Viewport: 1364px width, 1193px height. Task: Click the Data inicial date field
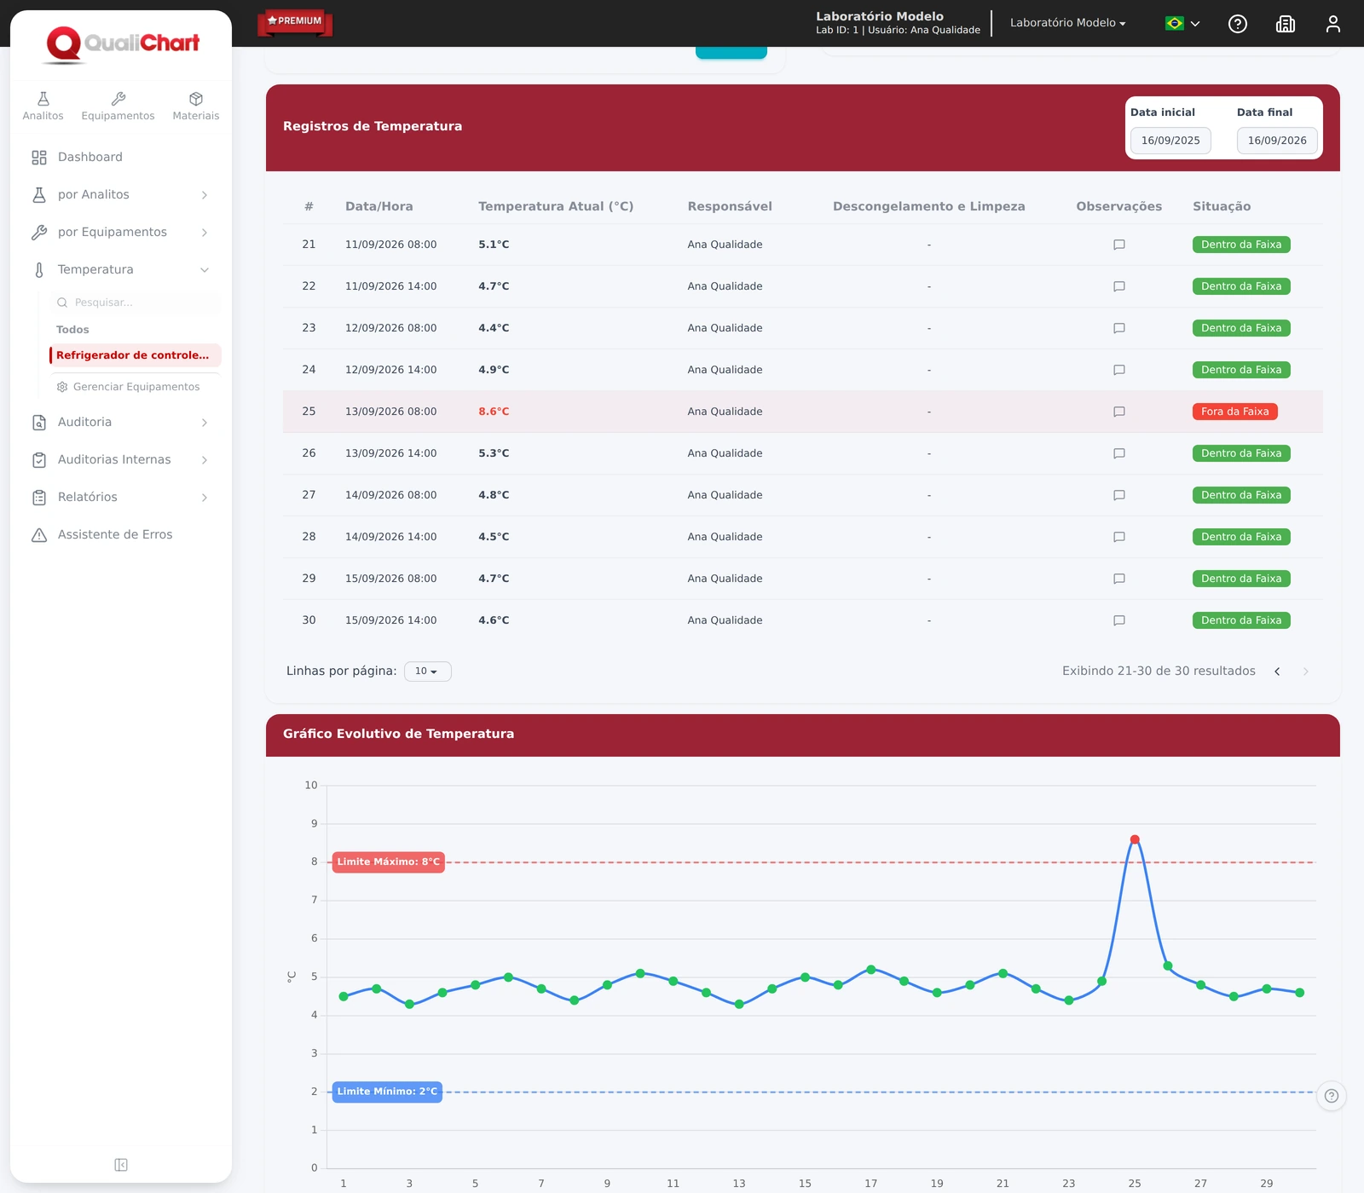click(1170, 141)
